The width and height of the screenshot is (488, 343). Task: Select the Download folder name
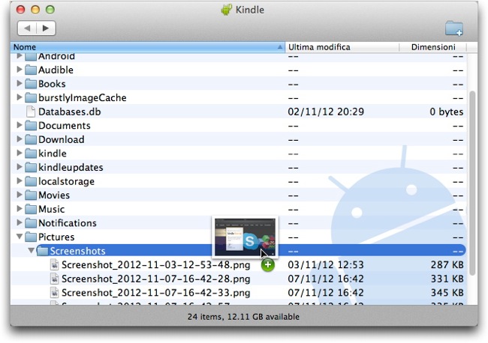(x=62, y=139)
